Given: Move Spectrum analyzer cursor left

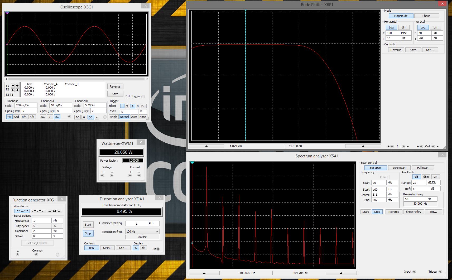Looking at the screenshot, I should point(204,273).
